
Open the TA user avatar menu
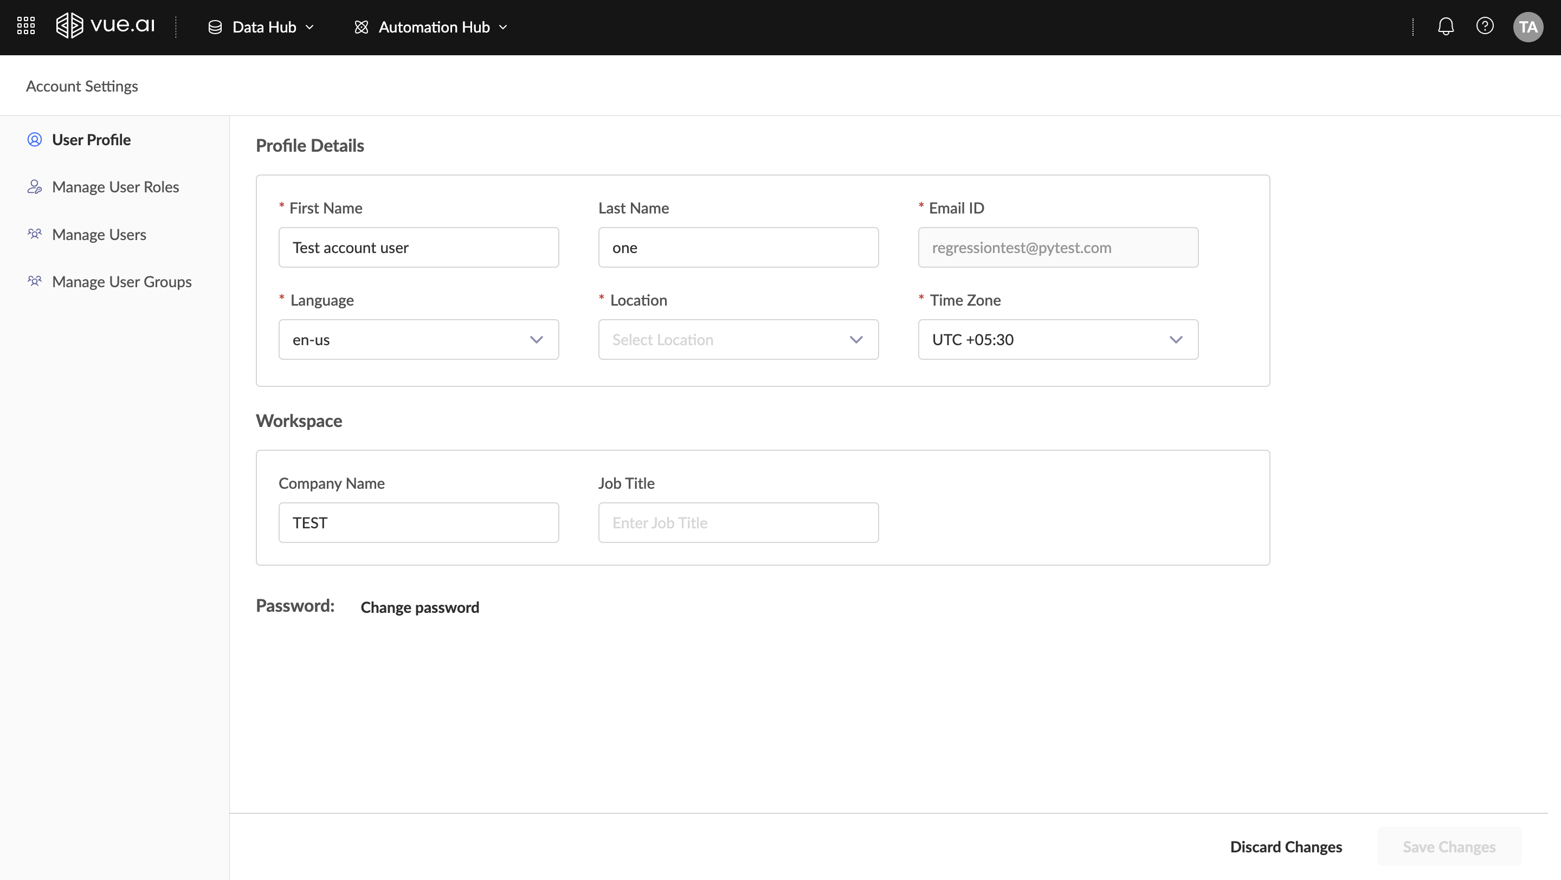1528,27
